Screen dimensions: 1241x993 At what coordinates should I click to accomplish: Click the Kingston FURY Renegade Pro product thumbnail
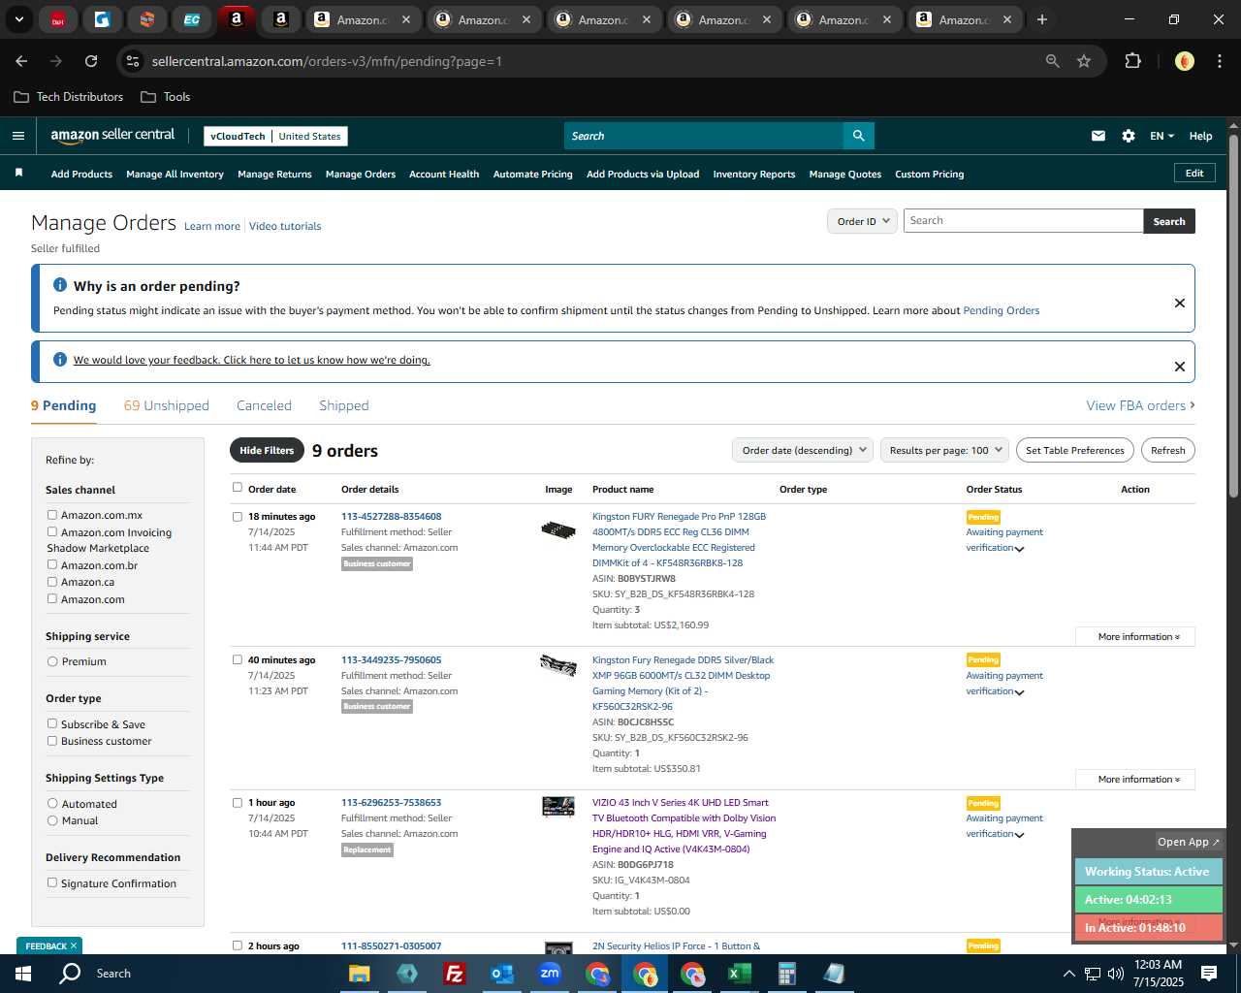(558, 529)
